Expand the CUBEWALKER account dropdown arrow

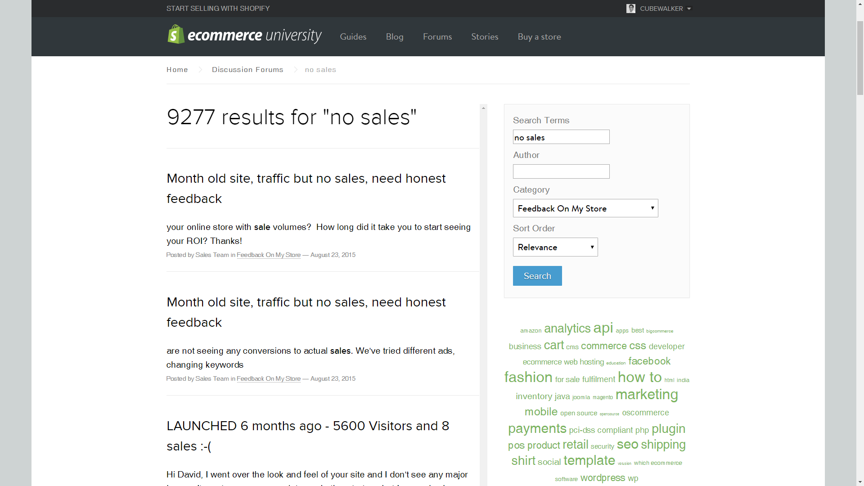click(x=689, y=9)
